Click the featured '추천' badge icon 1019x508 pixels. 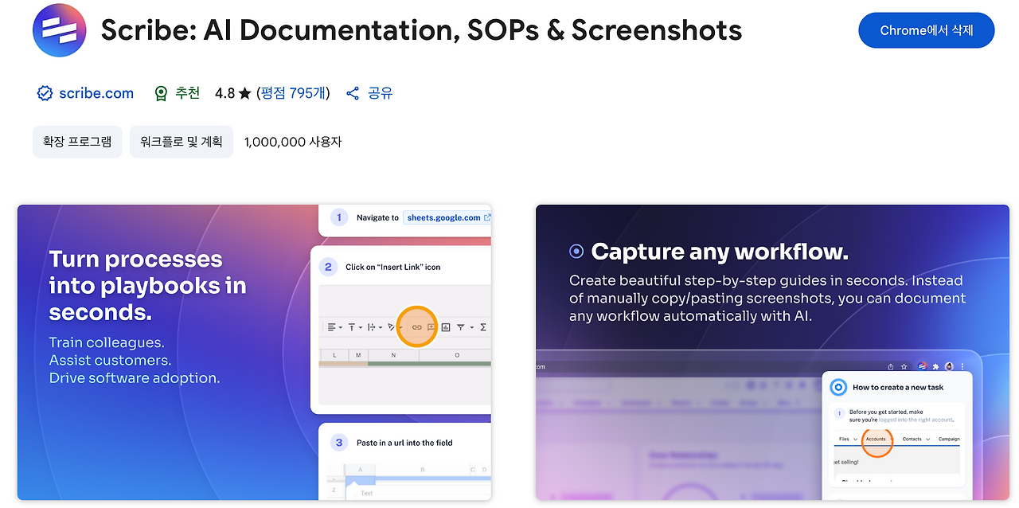tap(162, 93)
